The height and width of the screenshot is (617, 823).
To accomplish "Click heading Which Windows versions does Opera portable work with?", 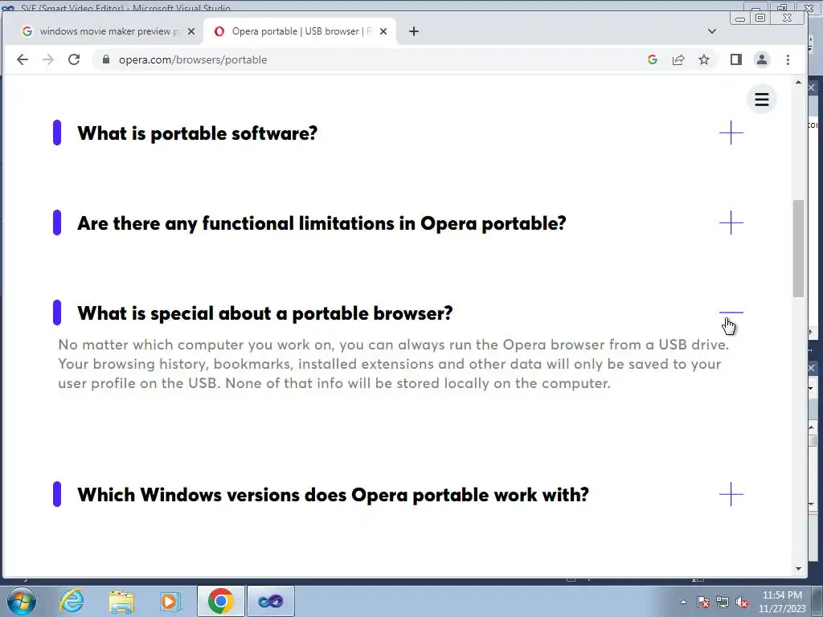I will pos(334,495).
